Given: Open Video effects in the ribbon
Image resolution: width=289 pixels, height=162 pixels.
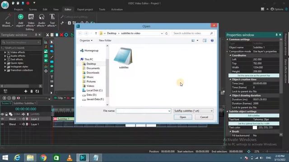Looking at the screenshot, I should click(31, 20).
